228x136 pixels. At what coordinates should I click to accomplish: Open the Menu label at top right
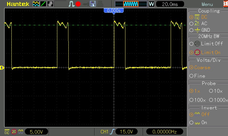[207, 4]
